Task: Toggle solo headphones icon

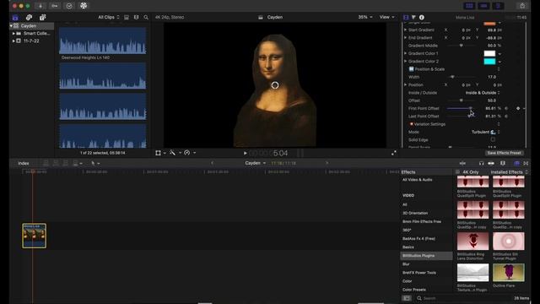Action: (481, 163)
